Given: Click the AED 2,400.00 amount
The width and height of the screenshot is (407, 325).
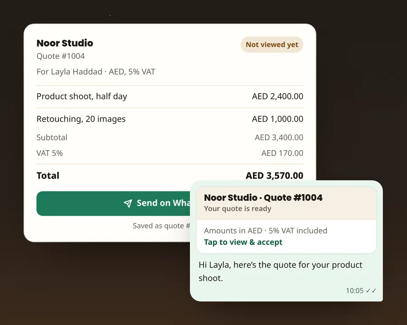Looking at the screenshot, I should [278, 96].
